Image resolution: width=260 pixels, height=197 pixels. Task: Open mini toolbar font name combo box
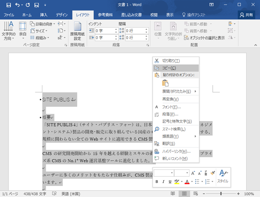[164, 173]
